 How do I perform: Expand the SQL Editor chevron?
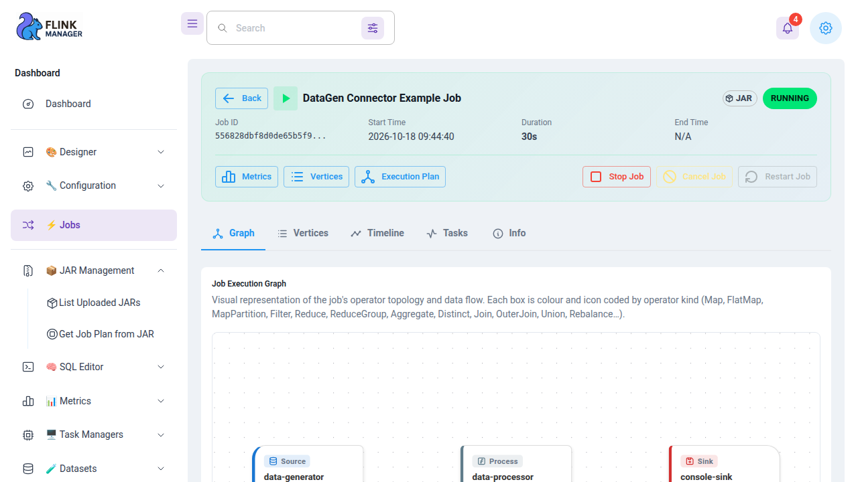pyautogui.click(x=161, y=367)
